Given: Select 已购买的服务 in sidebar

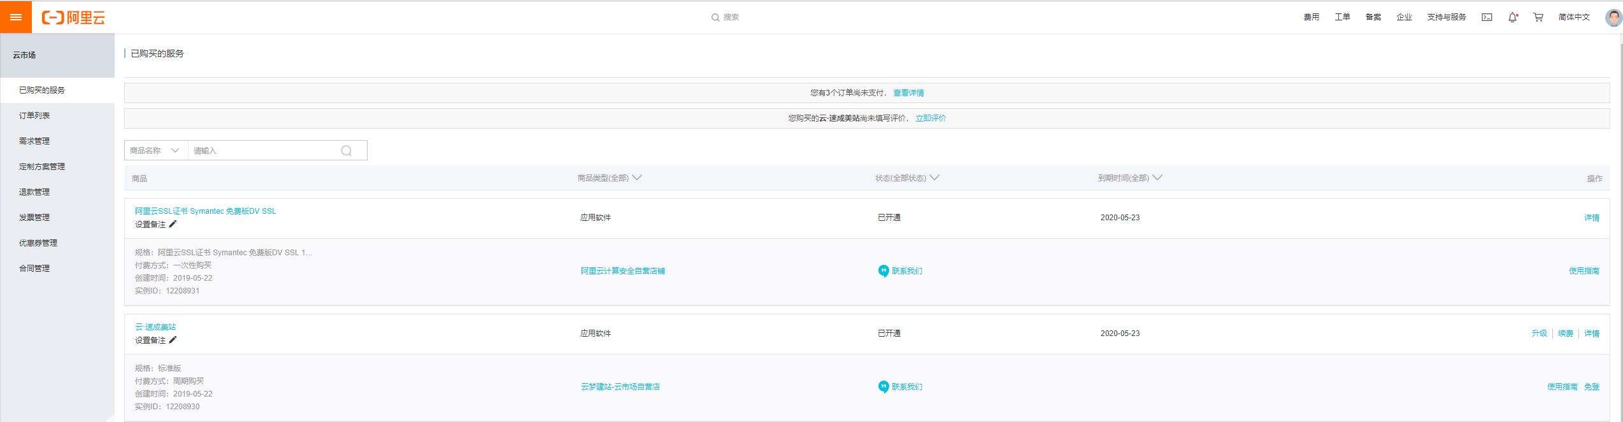Looking at the screenshot, I should tap(57, 90).
